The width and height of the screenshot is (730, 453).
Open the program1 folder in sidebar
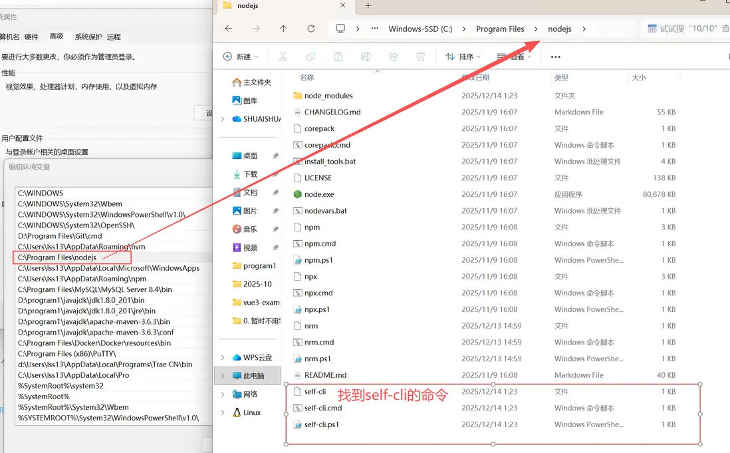(254, 266)
